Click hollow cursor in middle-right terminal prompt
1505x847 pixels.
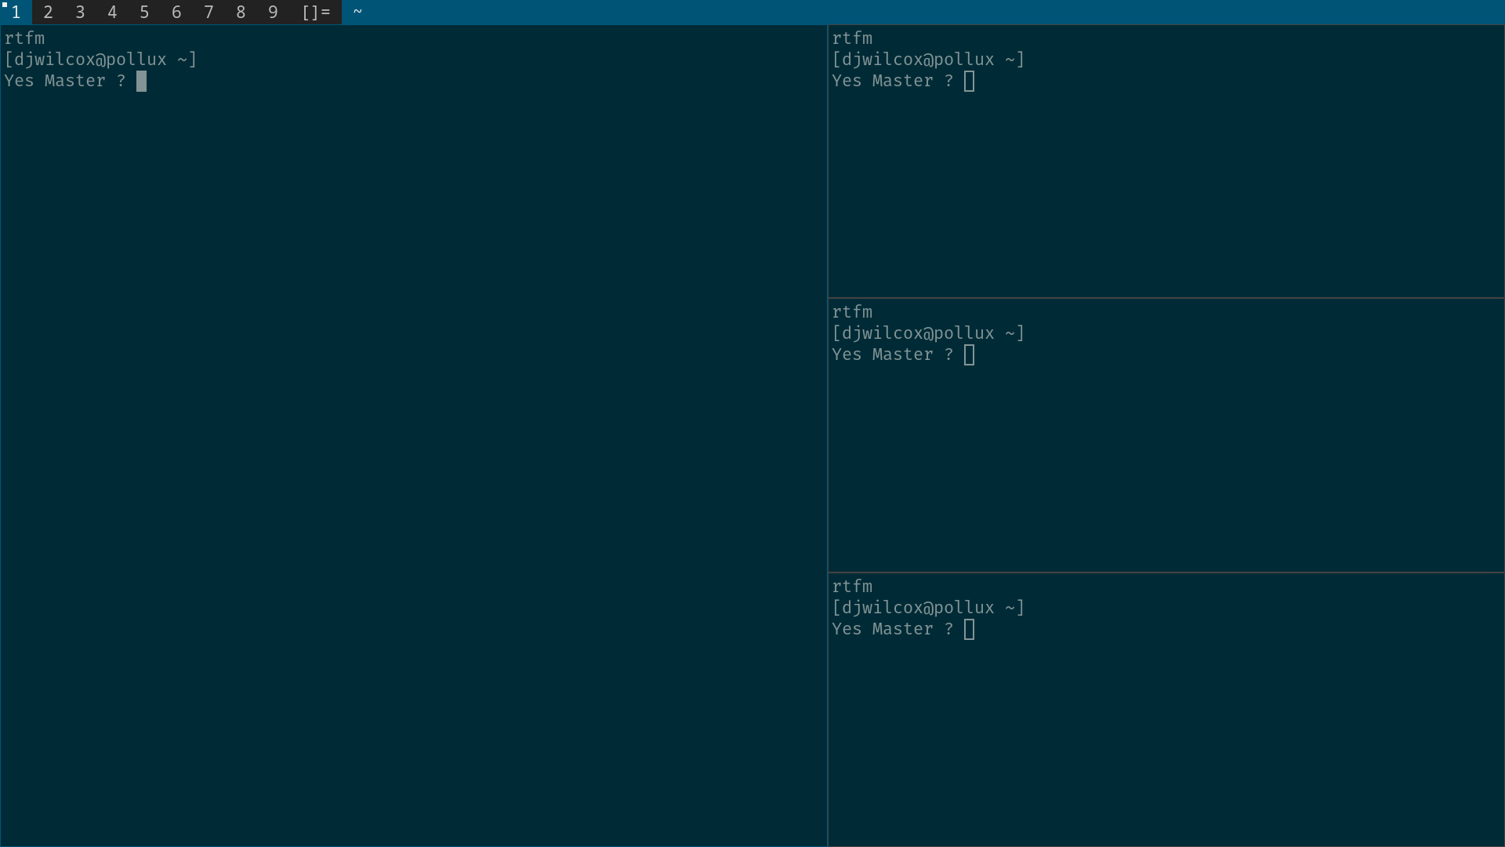coord(970,354)
